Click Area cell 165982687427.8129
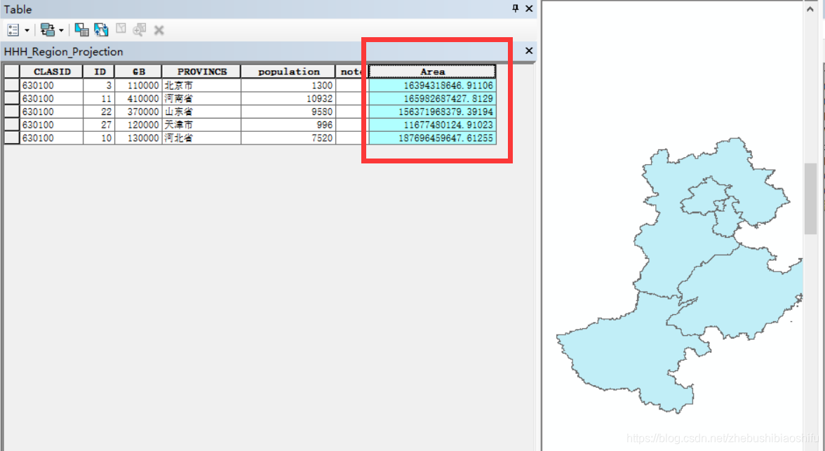The height and width of the screenshot is (451, 825). (x=432, y=98)
